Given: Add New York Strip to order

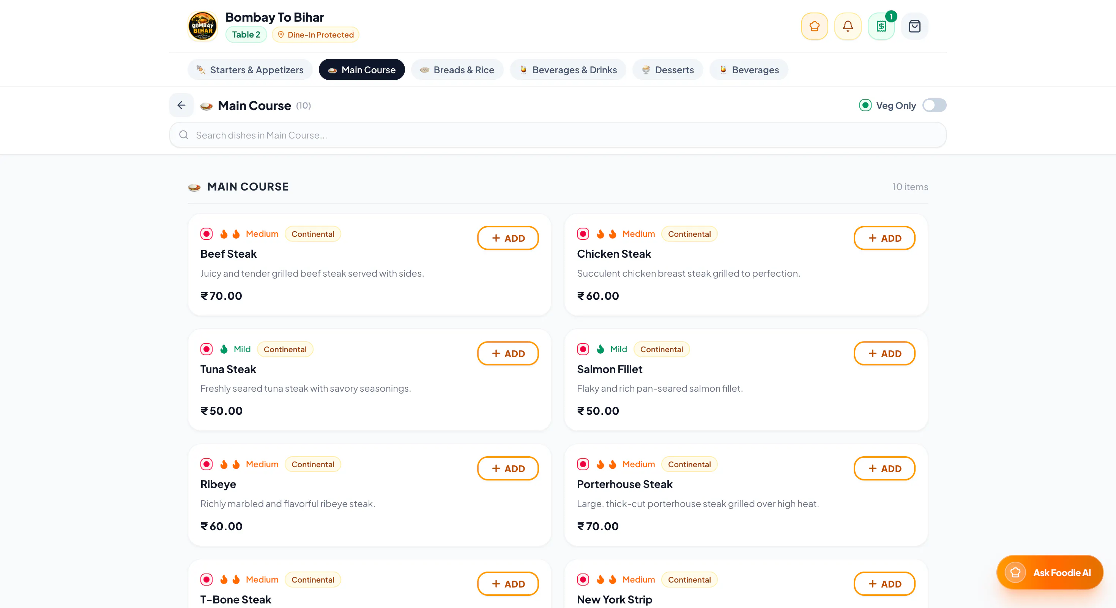Looking at the screenshot, I should 884,584.
